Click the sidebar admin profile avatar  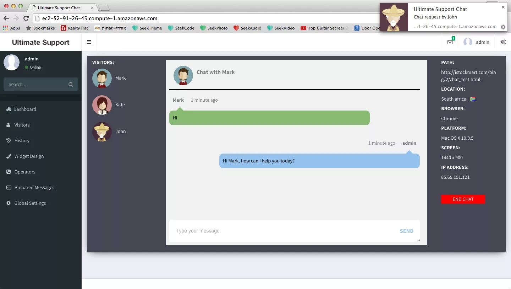click(x=11, y=62)
